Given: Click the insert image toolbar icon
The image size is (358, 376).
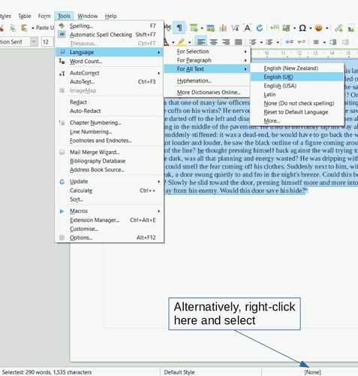Looking at the screenshot, I should 211,28.
